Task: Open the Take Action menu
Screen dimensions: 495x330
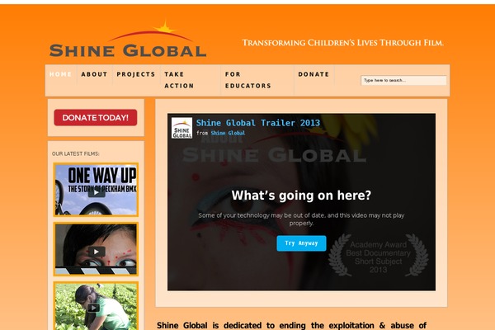Action: (179, 80)
